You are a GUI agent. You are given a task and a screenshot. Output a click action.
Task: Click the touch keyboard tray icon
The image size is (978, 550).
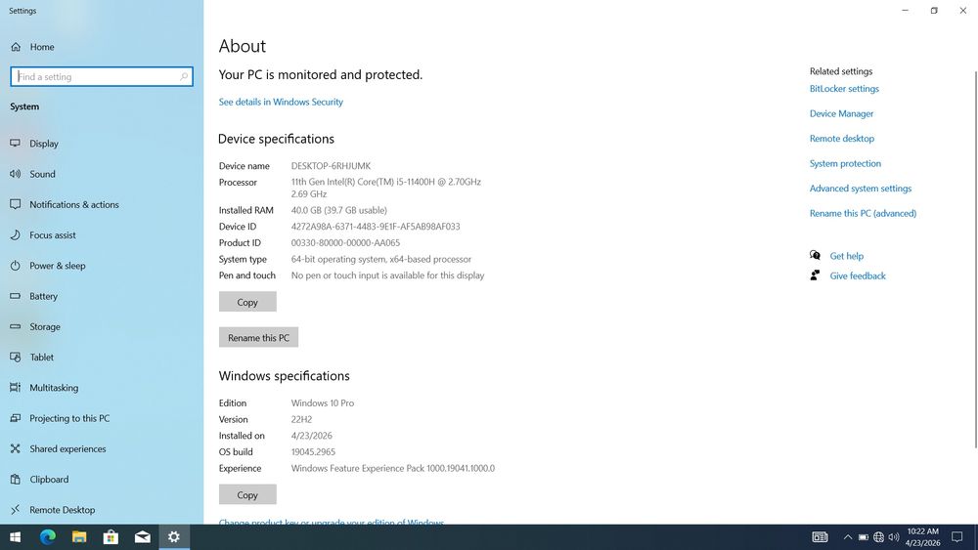point(820,537)
